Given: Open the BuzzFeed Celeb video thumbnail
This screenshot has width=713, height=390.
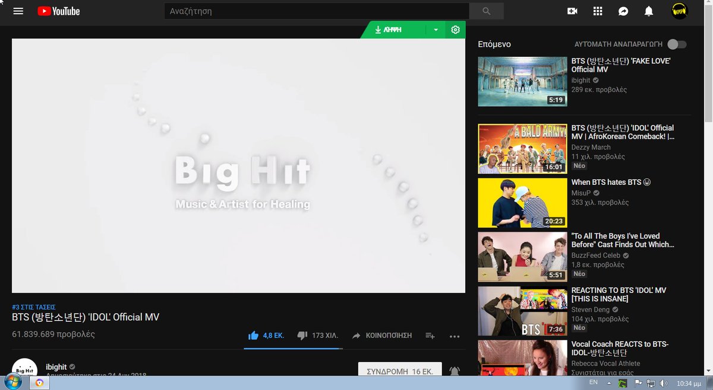Looking at the screenshot, I should [522, 257].
